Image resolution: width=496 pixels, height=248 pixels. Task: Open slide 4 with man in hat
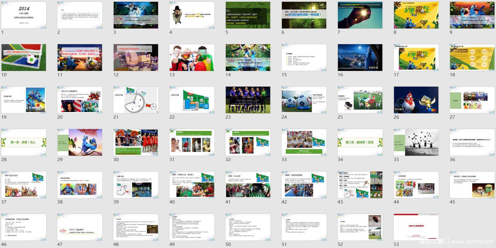coord(192,15)
